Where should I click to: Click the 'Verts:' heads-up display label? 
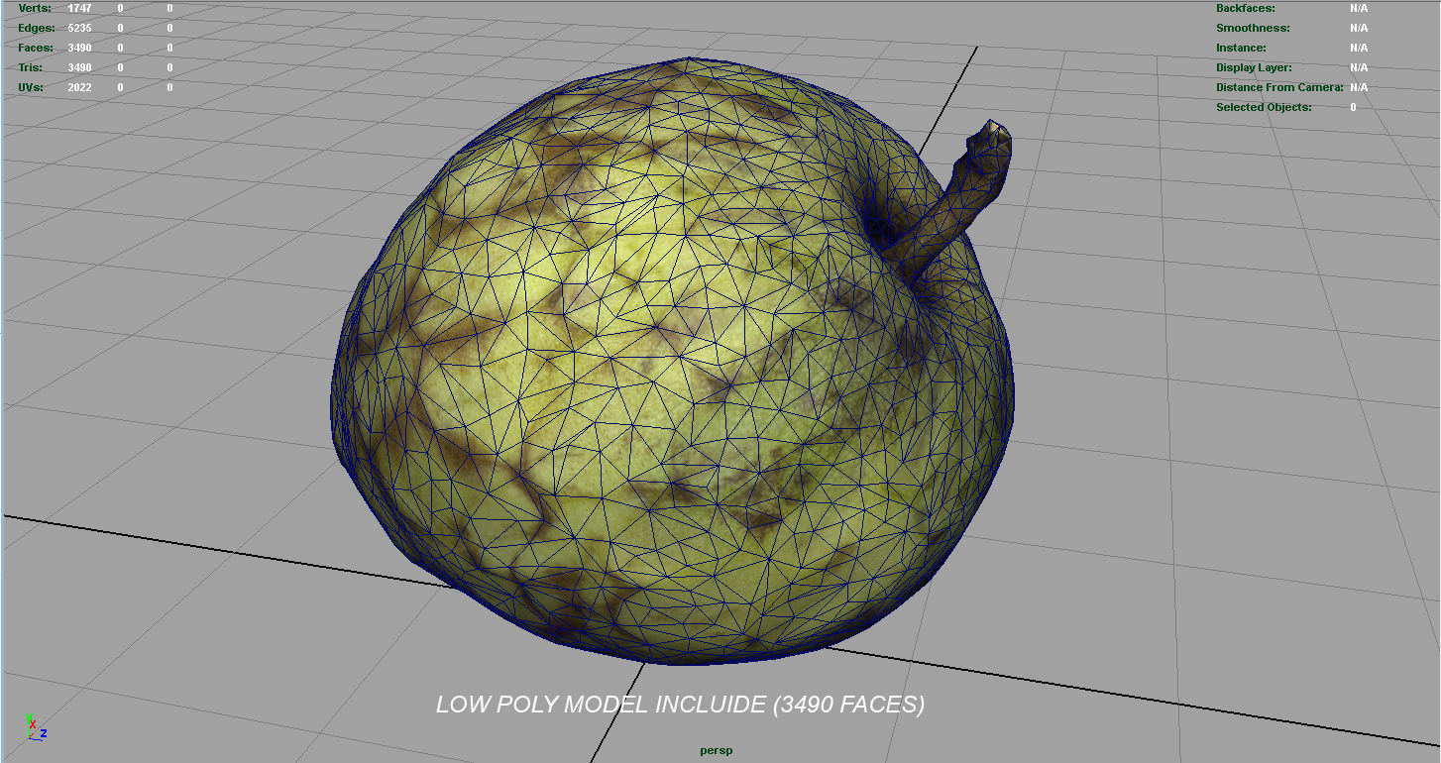[35, 8]
